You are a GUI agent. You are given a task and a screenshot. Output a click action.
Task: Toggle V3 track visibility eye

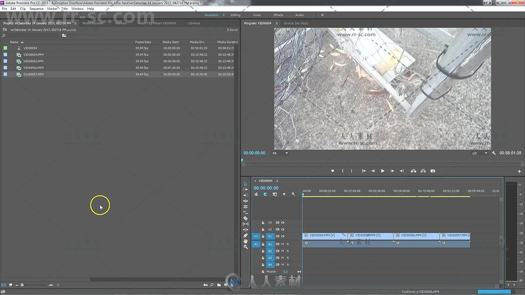tap(283, 222)
